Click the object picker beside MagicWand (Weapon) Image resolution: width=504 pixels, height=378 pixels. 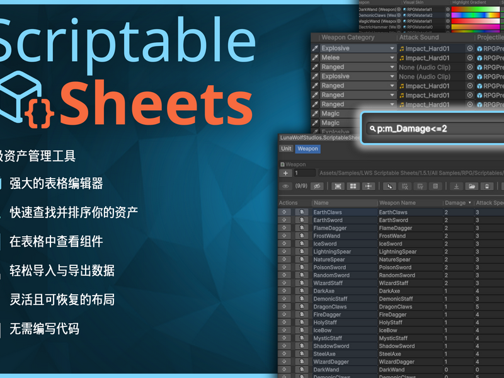click(399, 21)
